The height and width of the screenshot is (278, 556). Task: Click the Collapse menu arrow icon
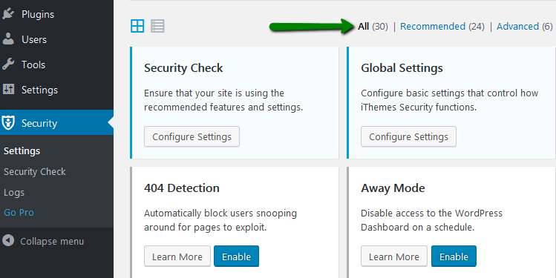pyautogui.click(x=8, y=241)
